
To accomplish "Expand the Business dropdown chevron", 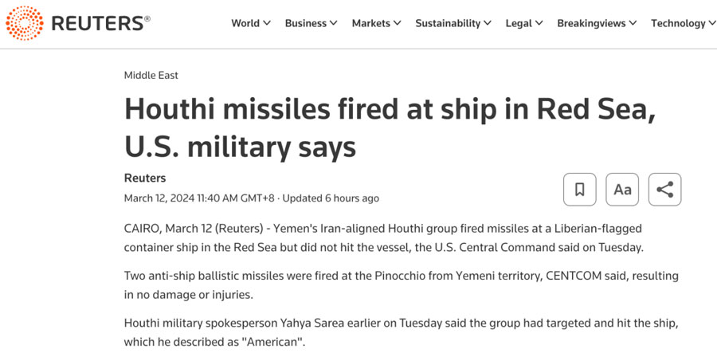I will click(333, 23).
